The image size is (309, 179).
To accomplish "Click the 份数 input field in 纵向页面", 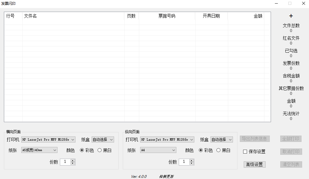I will tap(184, 162).
